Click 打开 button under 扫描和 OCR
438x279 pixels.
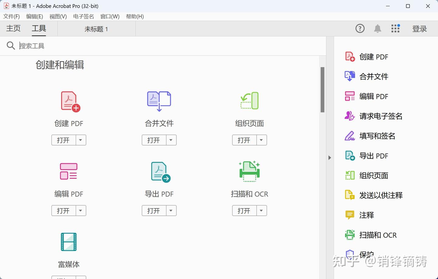click(x=244, y=211)
